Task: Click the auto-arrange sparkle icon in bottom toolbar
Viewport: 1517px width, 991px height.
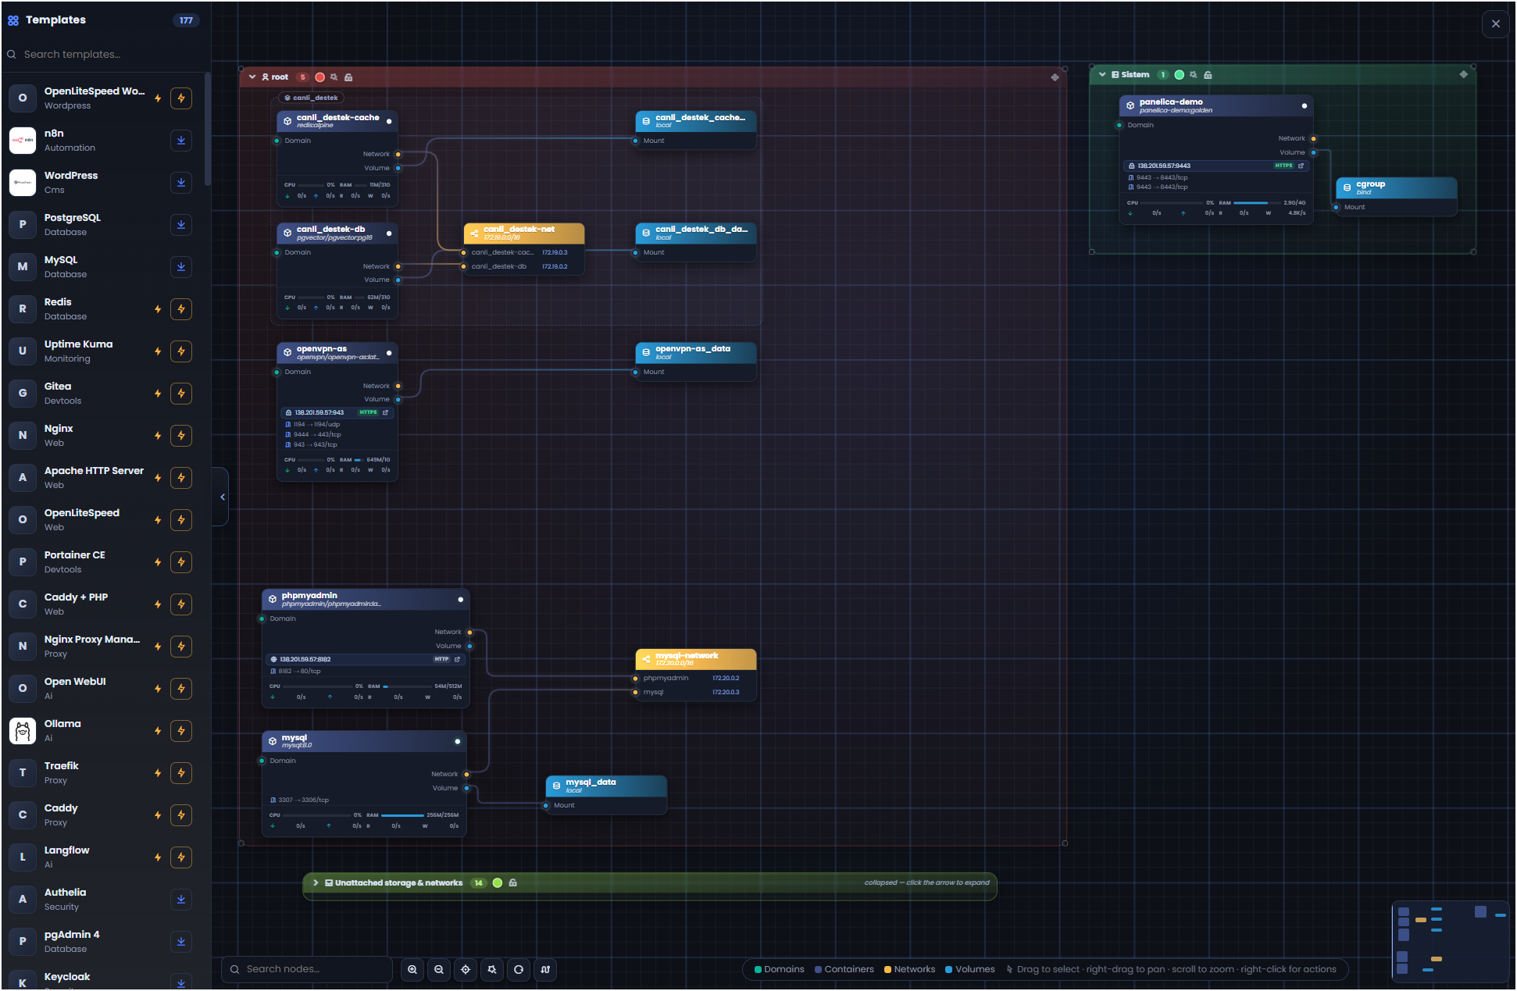Action: tap(492, 969)
